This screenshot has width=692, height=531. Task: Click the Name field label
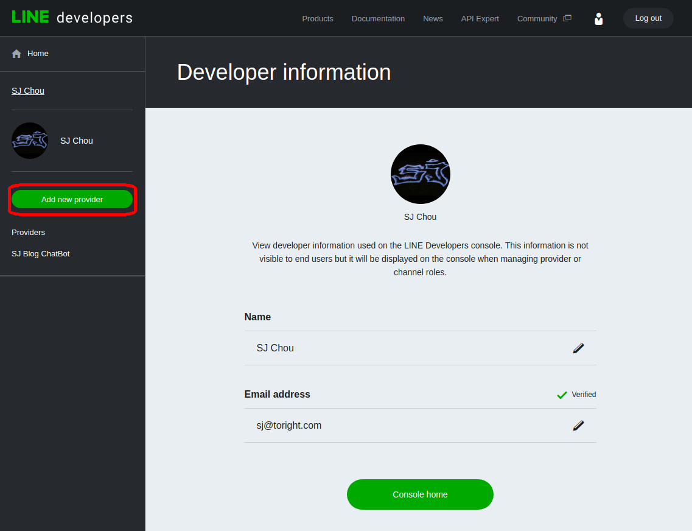[257, 317]
